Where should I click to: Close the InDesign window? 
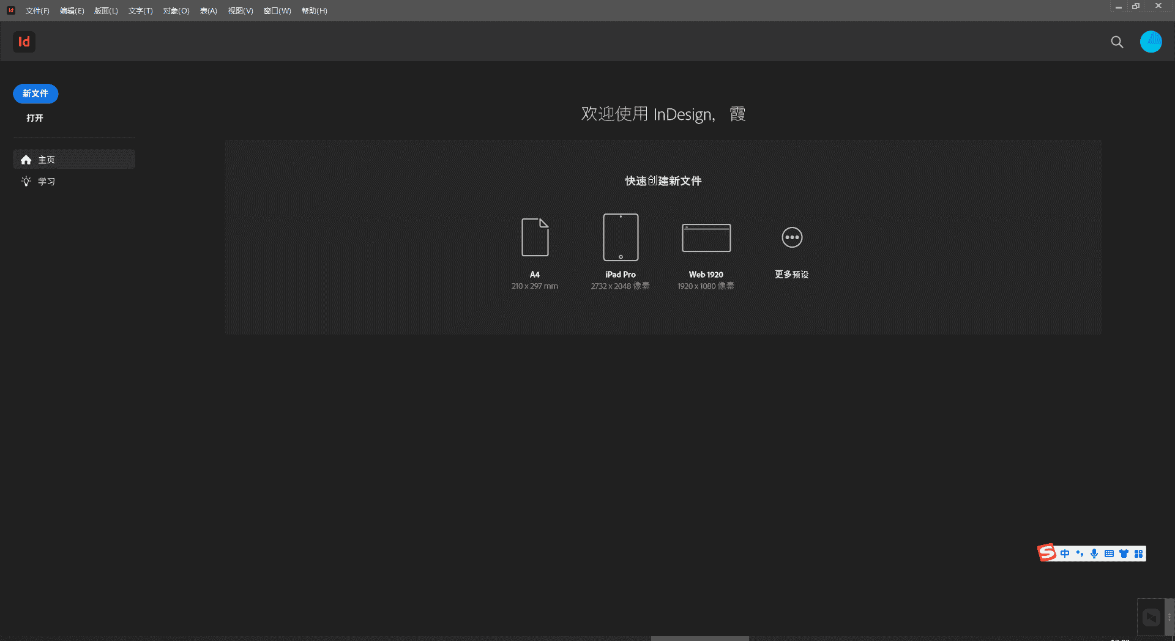pyautogui.click(x=1158, y=6)
